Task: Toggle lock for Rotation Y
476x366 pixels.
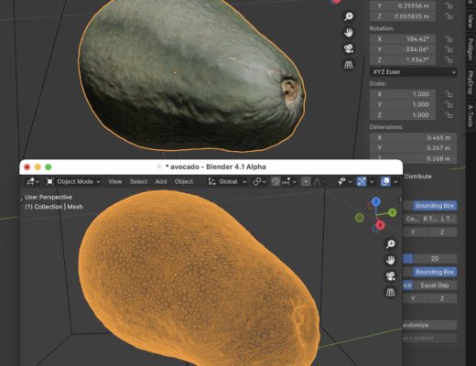Action: pos(449,49)
